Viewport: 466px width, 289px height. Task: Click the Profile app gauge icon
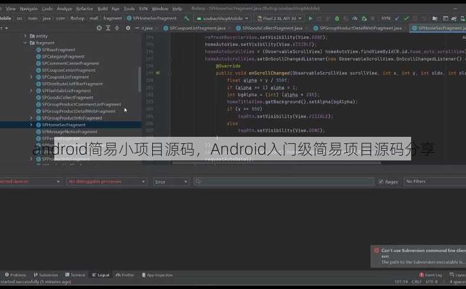click(355, 18)
